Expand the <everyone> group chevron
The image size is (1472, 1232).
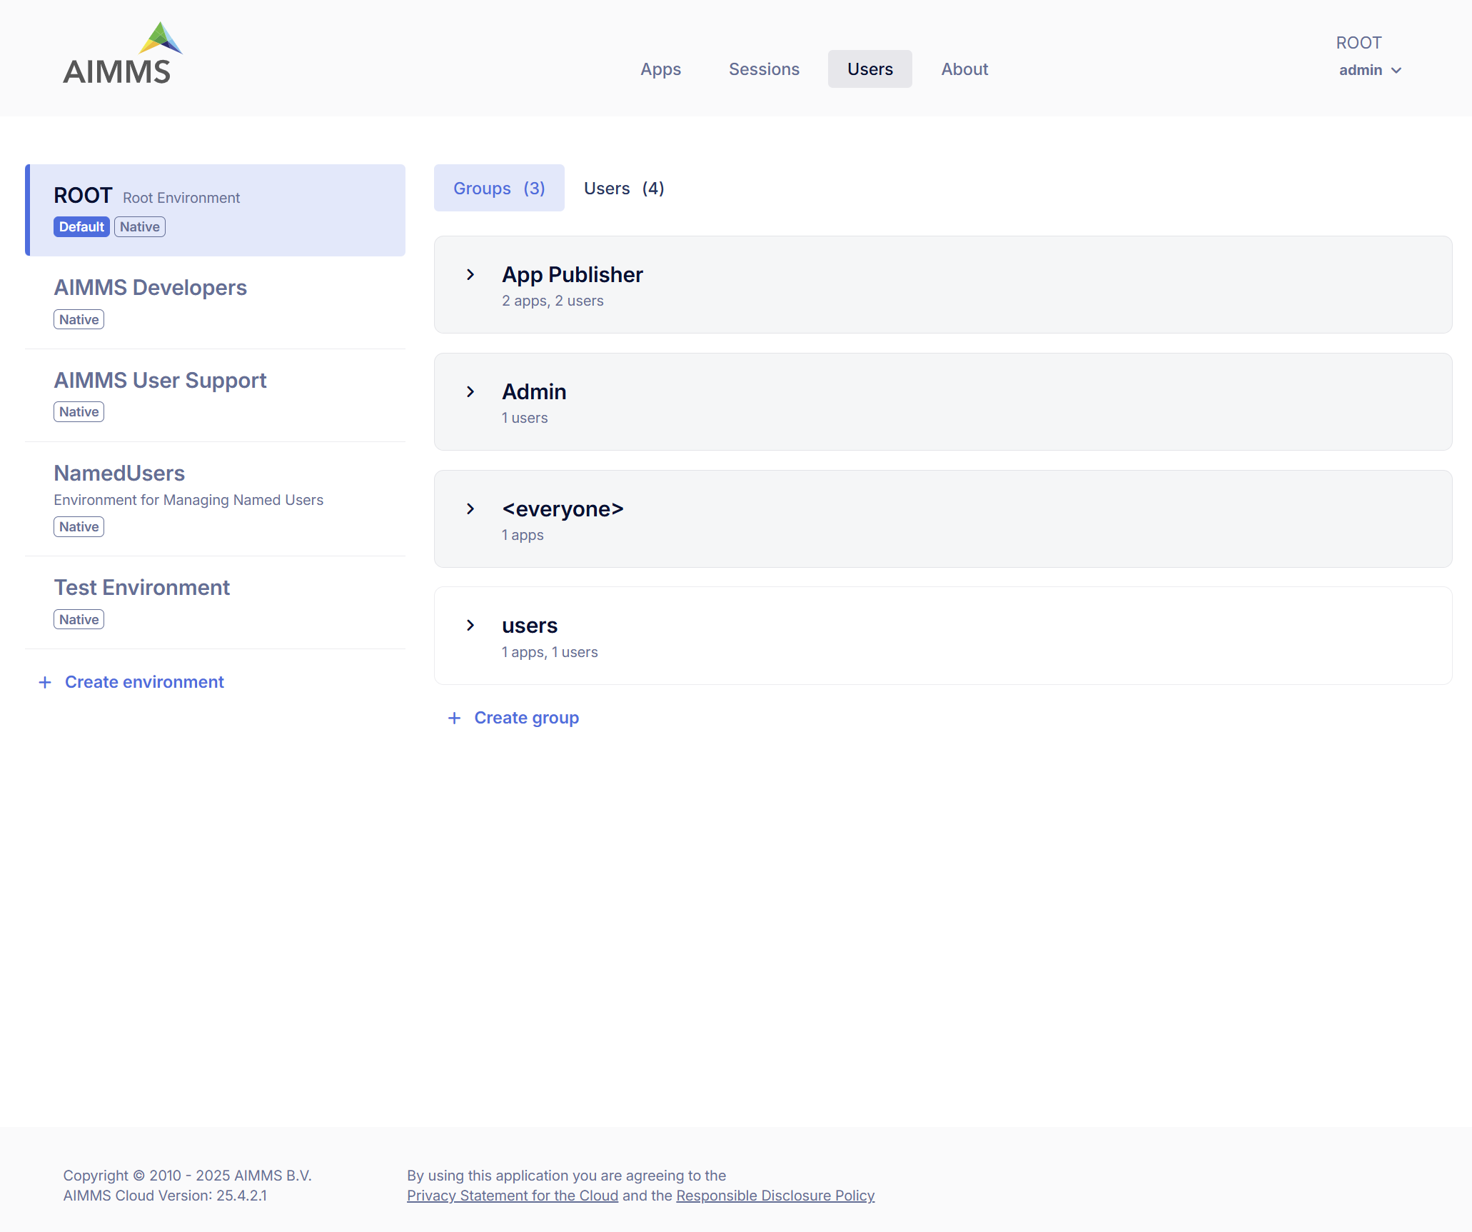pyautogui.click(x=470, y=509)
